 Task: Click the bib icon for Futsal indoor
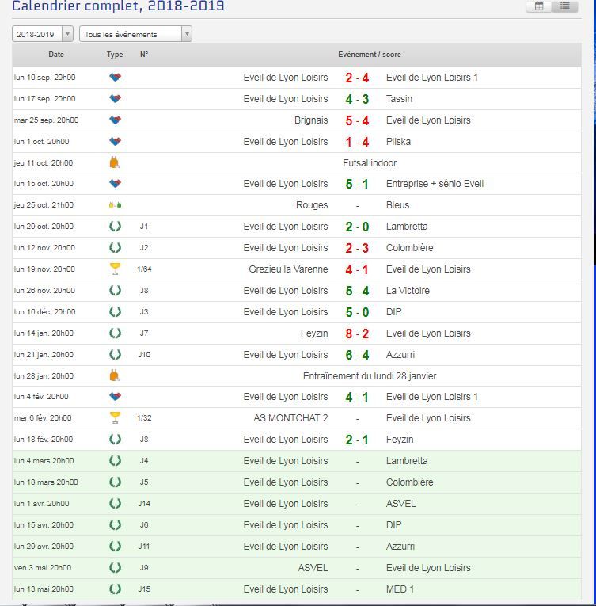tap(115, 163)
